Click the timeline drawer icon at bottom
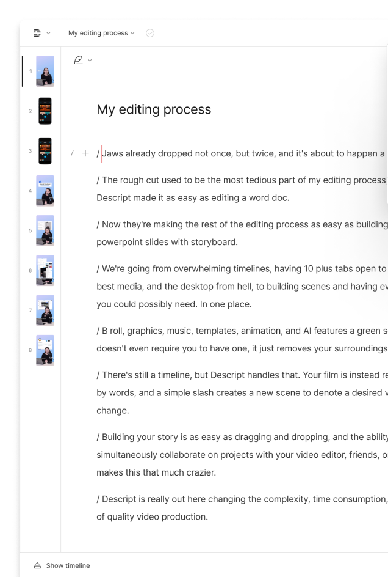Screen dimensions: 388x577 [37, 565]
